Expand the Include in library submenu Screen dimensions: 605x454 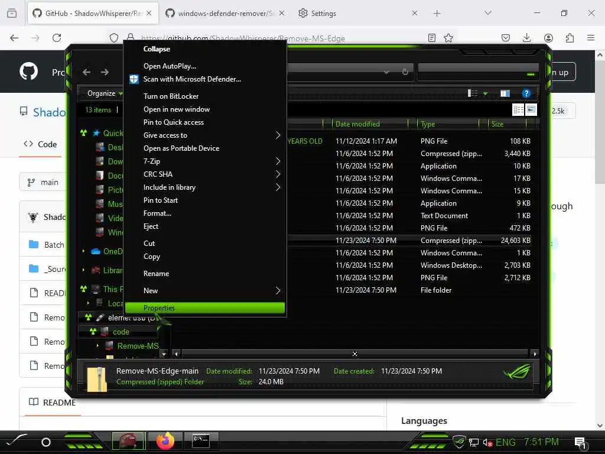tap(278, 187)
